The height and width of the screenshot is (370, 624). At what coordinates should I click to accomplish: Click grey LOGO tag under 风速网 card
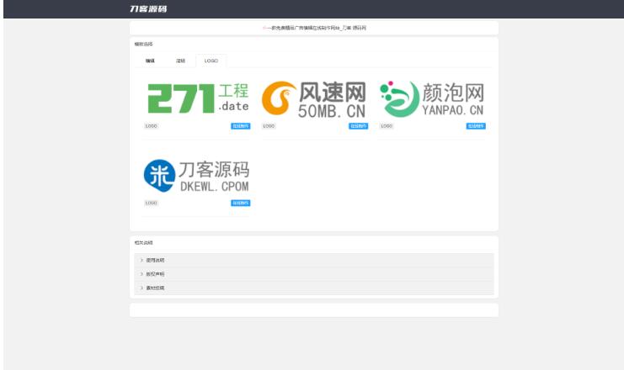269,126
